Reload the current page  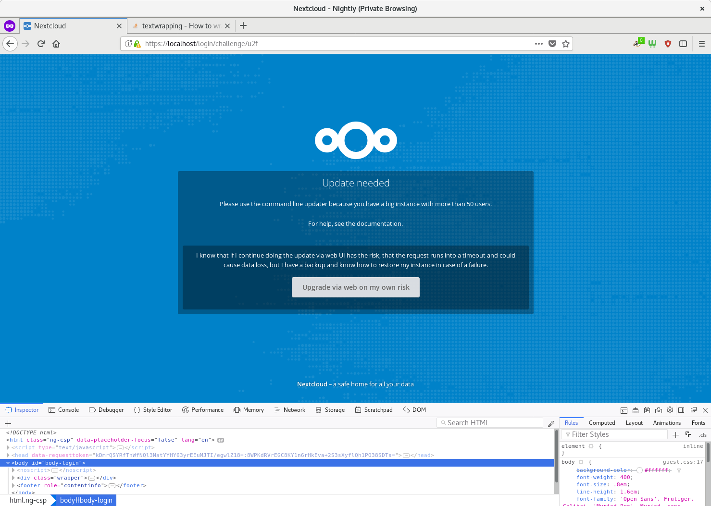(x=41, y=44)
